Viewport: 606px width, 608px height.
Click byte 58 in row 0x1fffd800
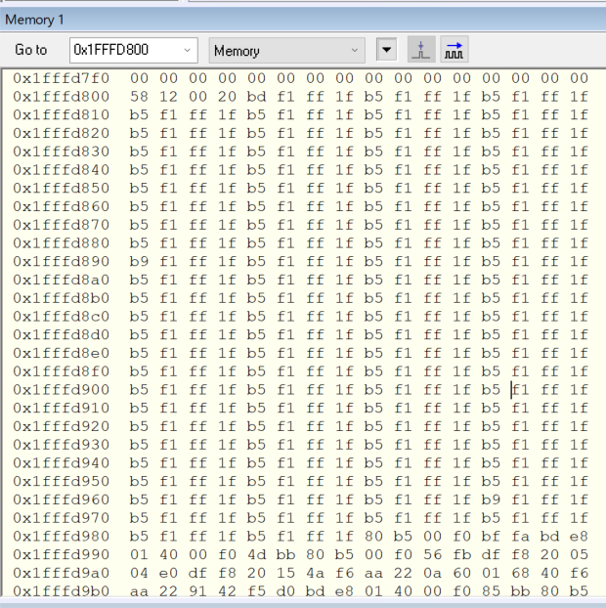139,97
